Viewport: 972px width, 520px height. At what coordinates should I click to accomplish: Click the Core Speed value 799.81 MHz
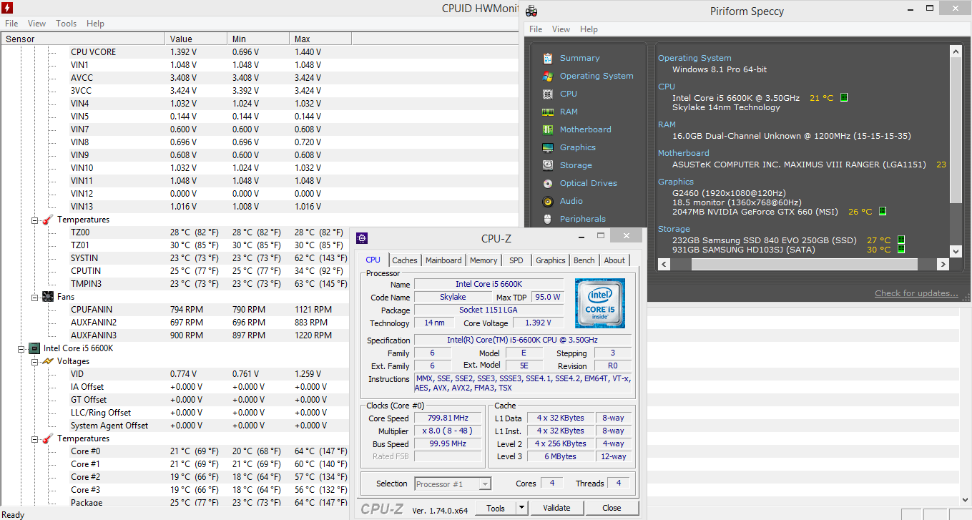click(448, 418)
